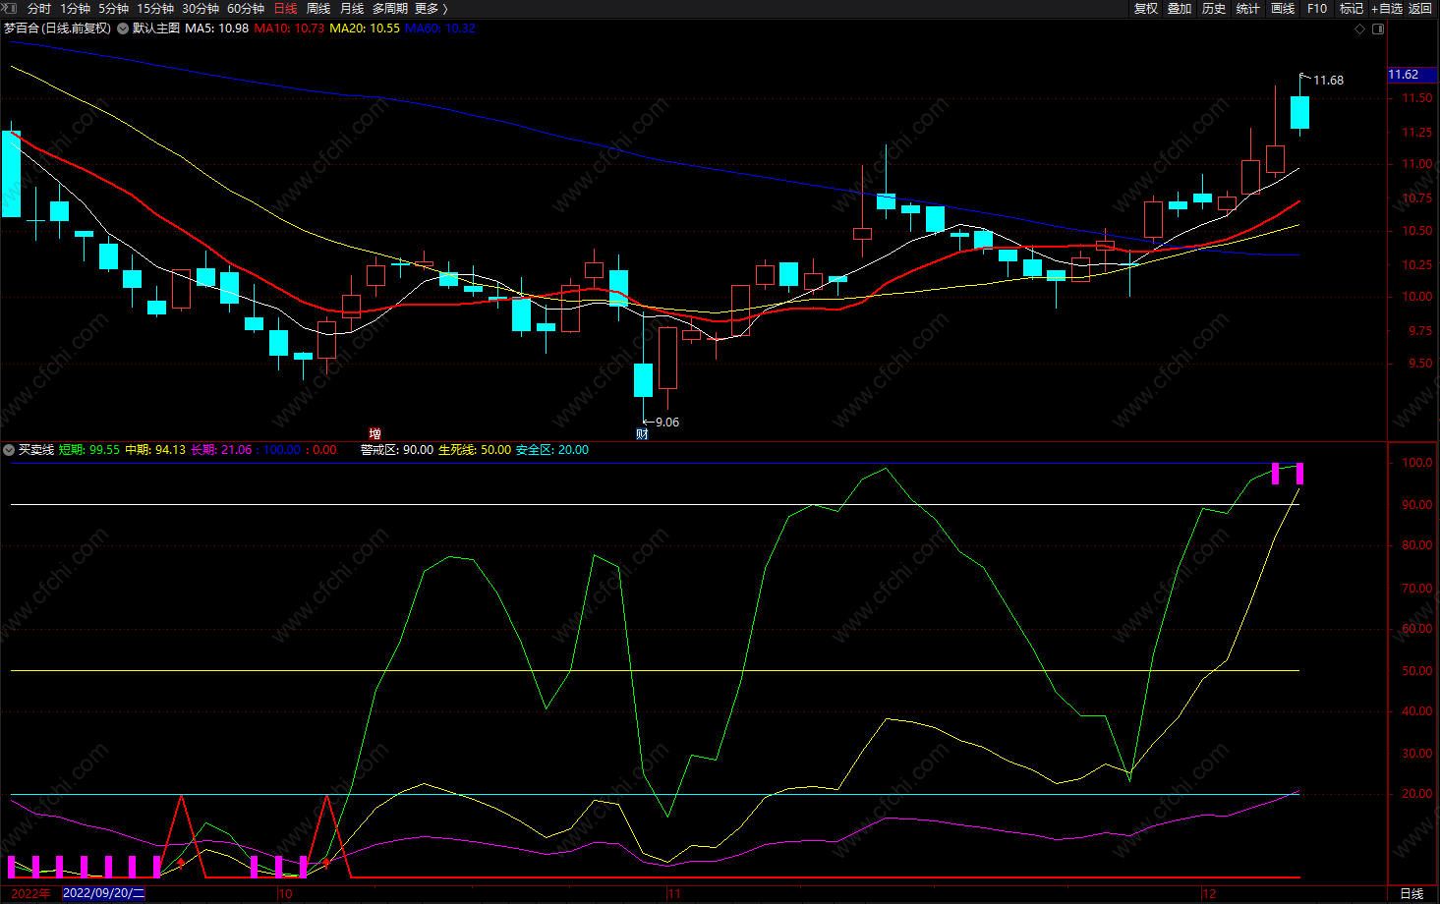Click the 增 event marker on chart
This screenshot has height=904, width=1440.
374,433
